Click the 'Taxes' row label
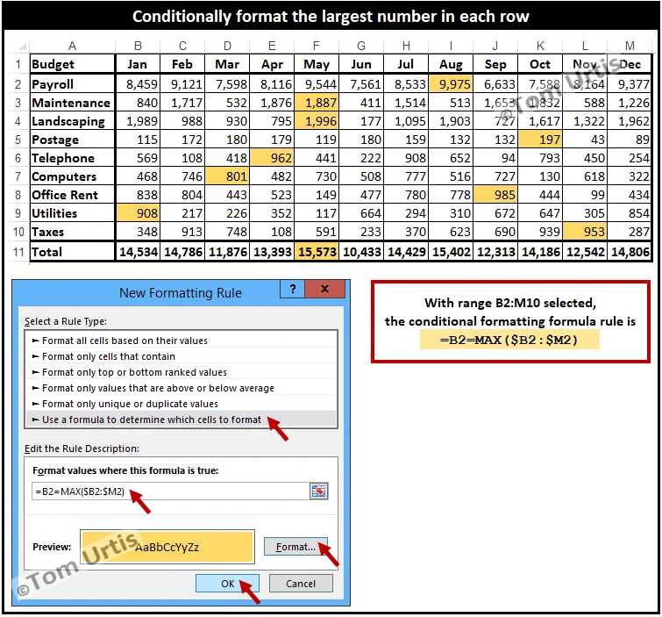This screenshot has height=617, width=662. pos(72,232)
